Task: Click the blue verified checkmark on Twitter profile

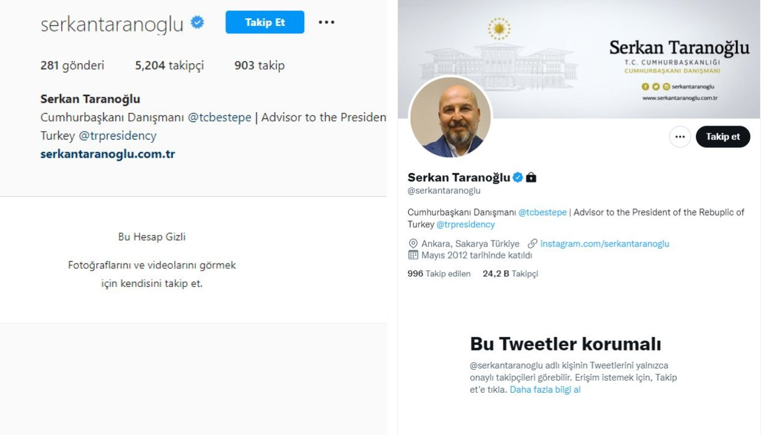Action: (518, 177)
